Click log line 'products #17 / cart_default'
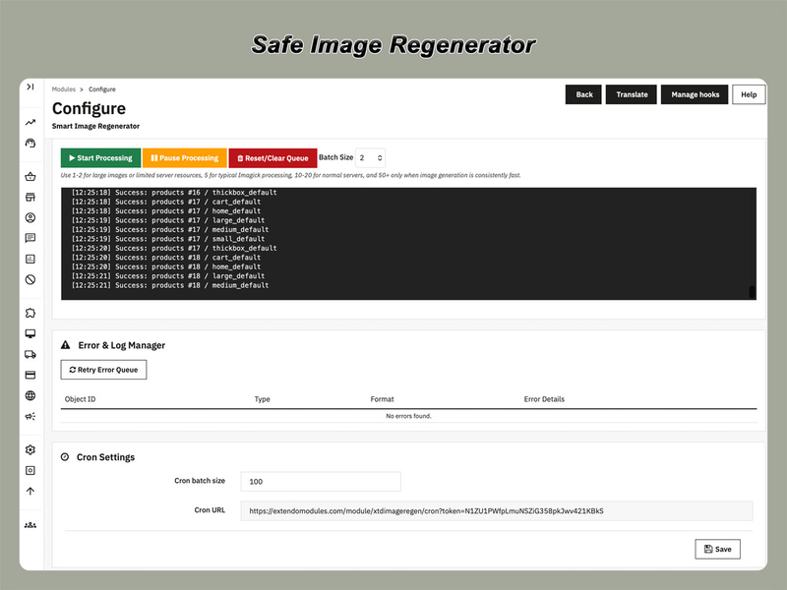Viewport: 787px width, 590px height. [165, 202]
